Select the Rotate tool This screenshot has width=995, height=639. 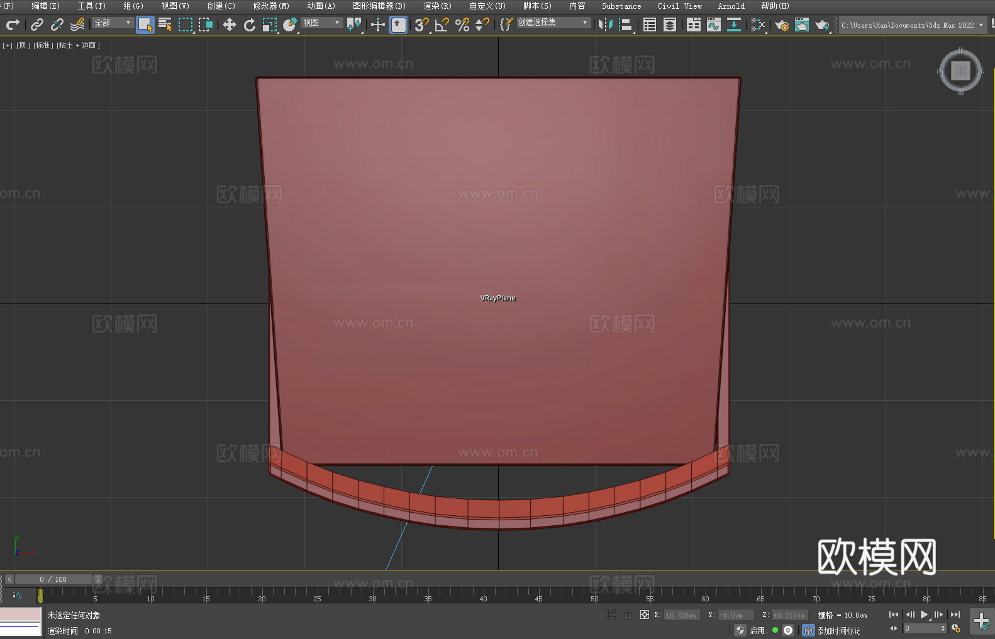pyautogui.click(x=250, y=25)
